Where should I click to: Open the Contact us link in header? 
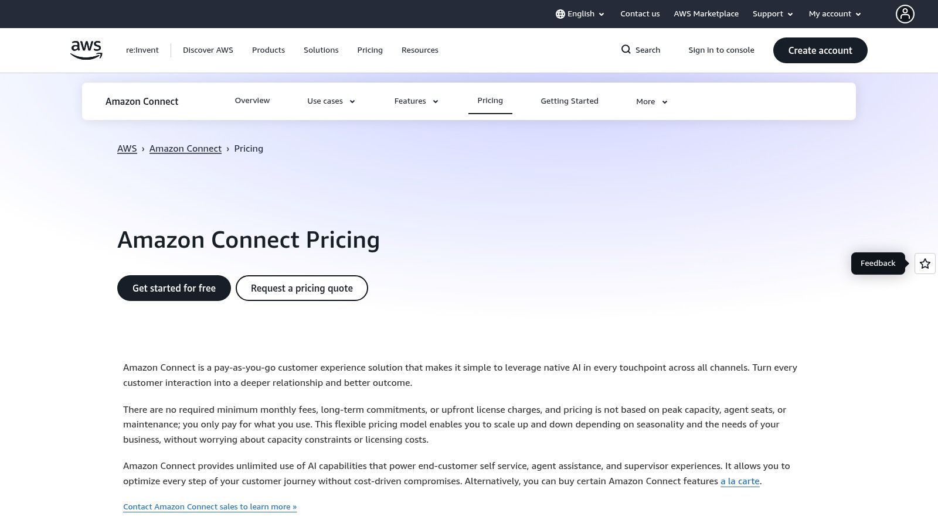640,13
